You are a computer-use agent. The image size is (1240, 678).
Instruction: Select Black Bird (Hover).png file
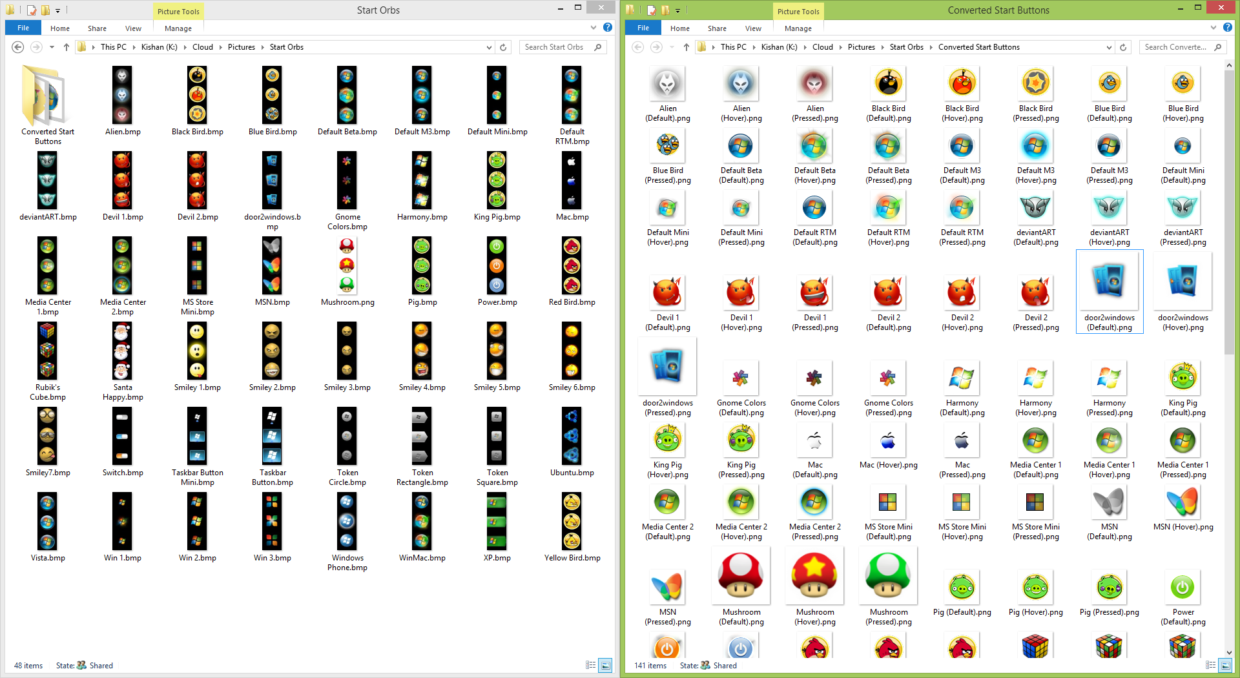click(x=962, y=94)
